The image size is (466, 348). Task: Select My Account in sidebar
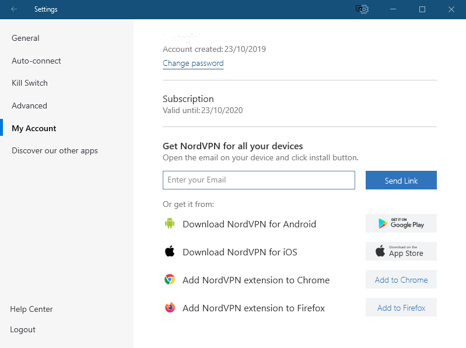[34, 128]
